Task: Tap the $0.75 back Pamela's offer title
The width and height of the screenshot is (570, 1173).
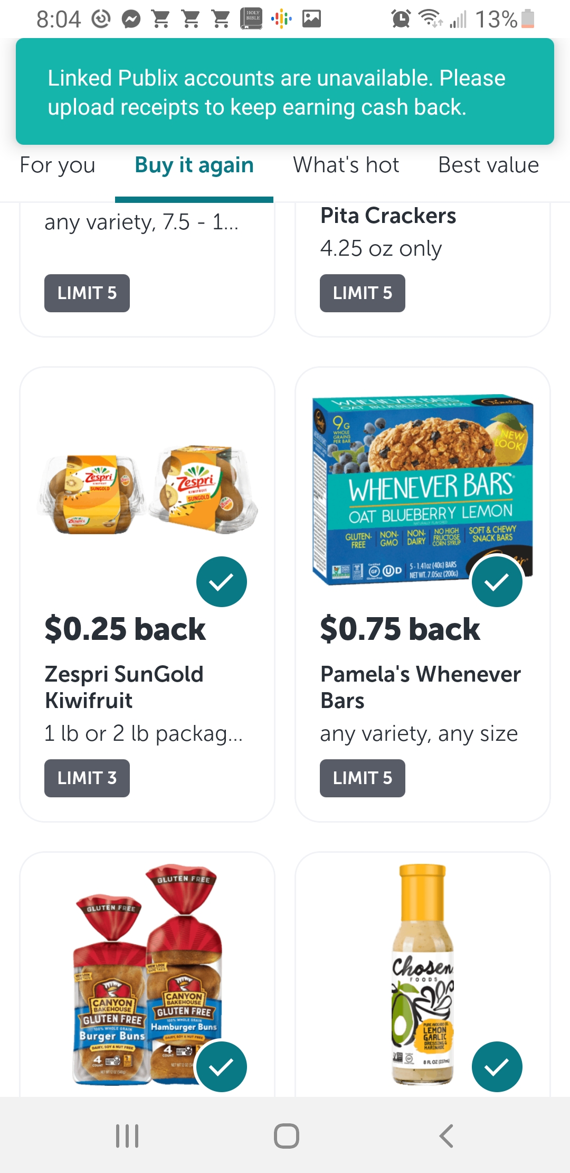Action: (400, 629)
